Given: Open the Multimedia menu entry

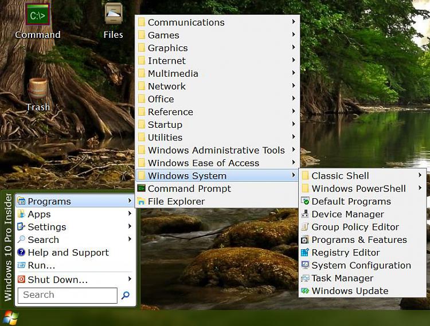Looking at the screenshot, I should tap(217, 73).
